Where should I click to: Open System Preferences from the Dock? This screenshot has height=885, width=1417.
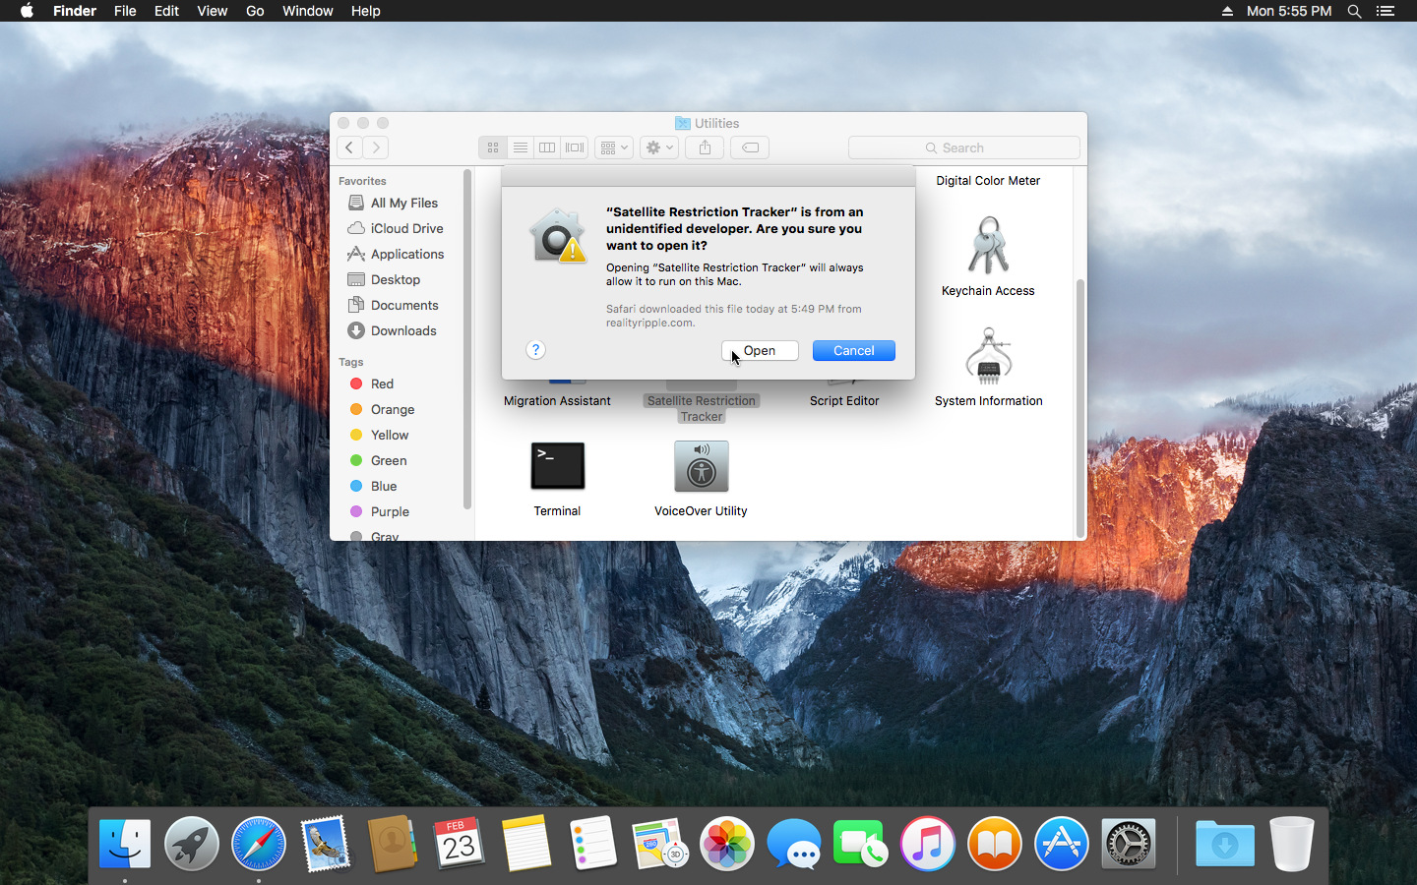[1128, 844]
